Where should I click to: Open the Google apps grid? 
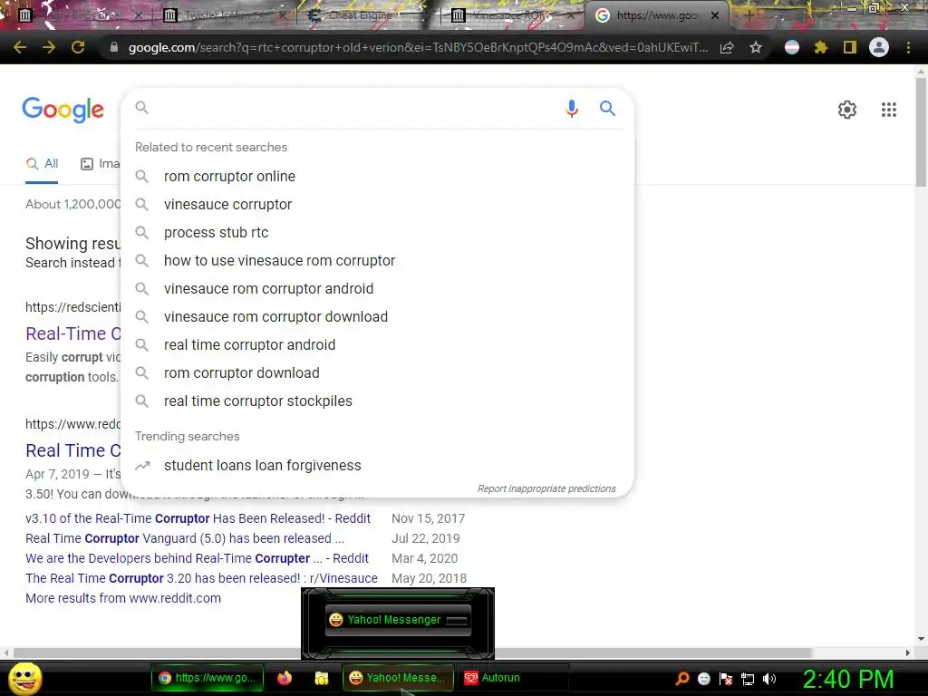[888, 110]
